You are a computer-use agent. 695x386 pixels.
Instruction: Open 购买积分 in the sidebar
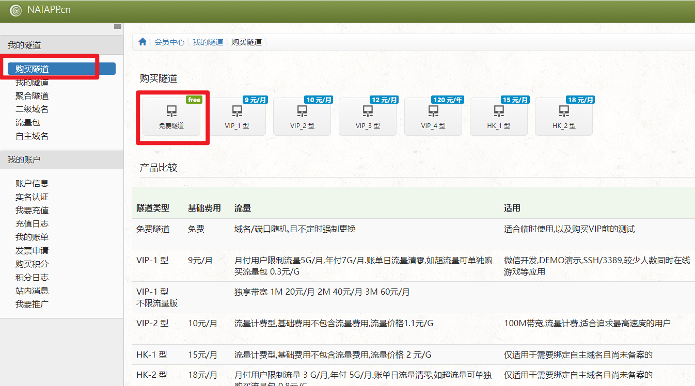(32, 264)
